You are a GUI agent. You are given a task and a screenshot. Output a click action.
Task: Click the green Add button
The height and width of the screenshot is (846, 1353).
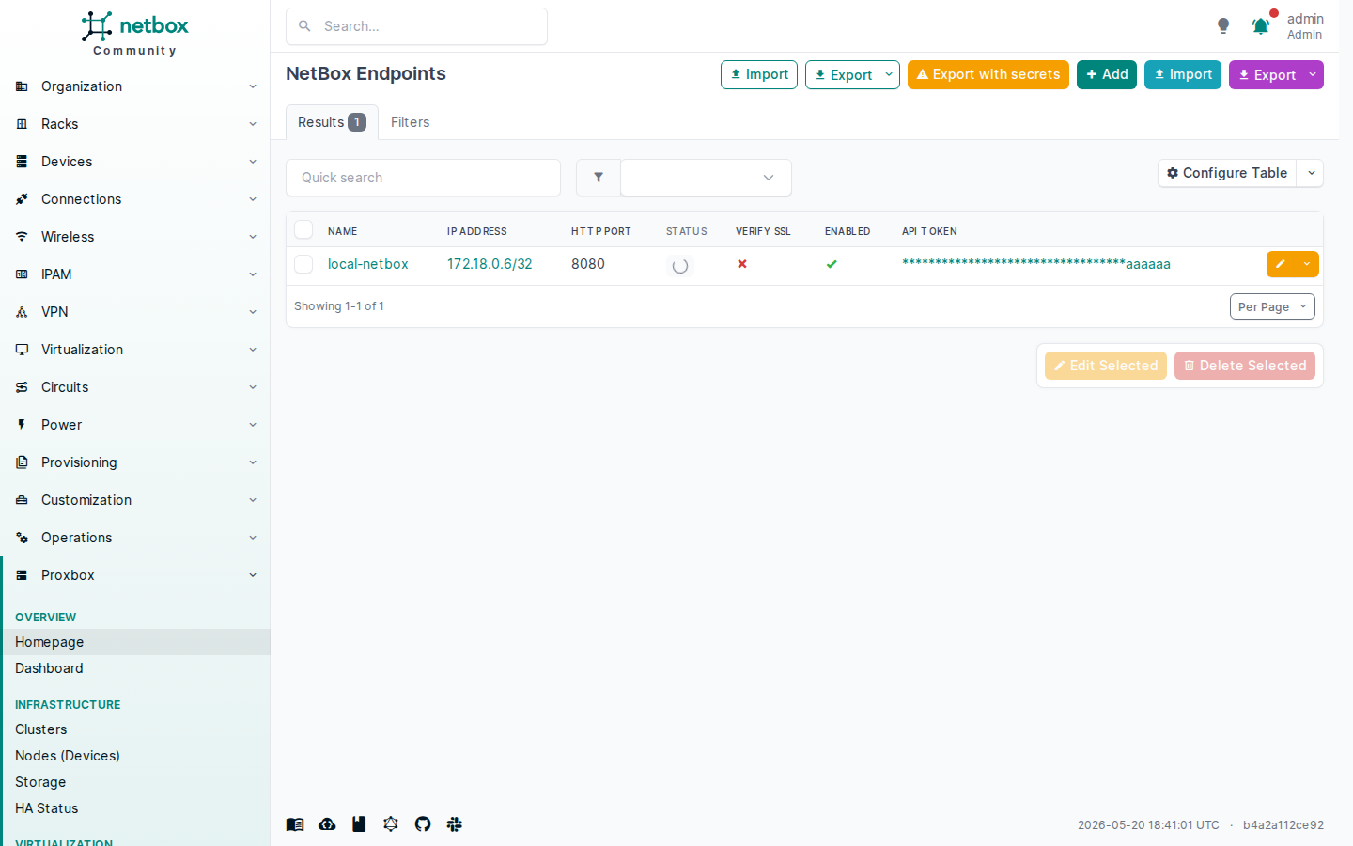point(1107,74)
